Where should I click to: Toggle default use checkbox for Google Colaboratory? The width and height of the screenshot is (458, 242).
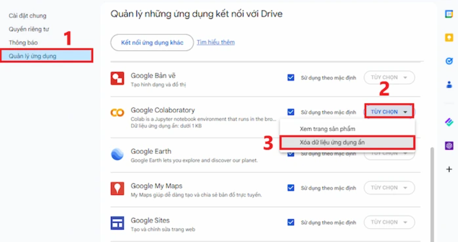click(290, 112)
